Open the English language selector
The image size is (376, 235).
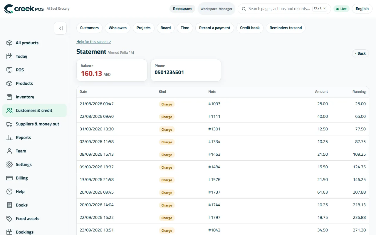tap(362, 9)
